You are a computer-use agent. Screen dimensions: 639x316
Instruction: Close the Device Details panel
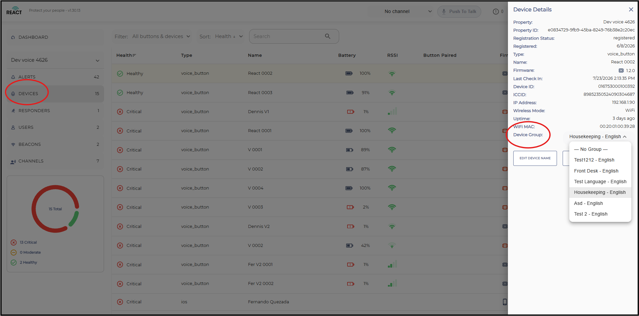(631, 9)
